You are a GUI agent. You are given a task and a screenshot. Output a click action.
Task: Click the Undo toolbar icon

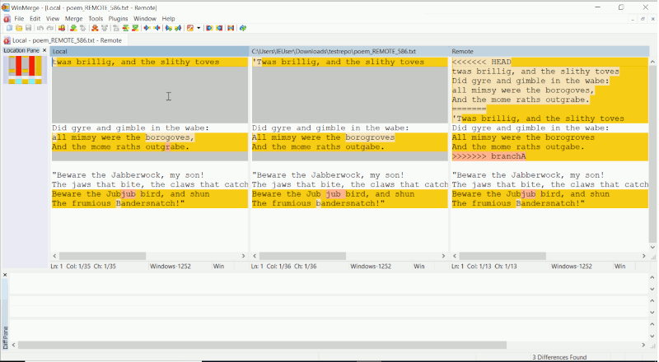click(40, 28)
